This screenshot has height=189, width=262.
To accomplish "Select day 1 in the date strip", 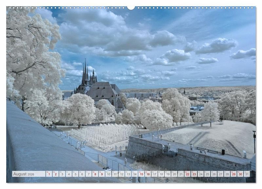I will pyautogui.click(x=49, y=174).
